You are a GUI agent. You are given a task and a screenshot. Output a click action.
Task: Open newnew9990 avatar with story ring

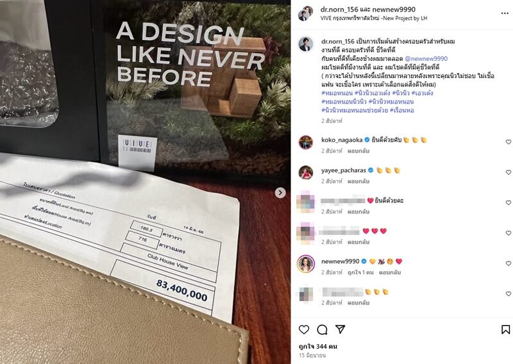tap(306, 263)
